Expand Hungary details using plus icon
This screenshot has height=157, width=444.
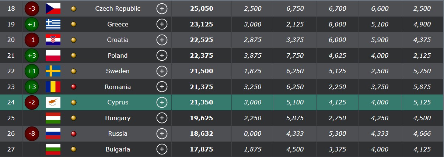162,118
